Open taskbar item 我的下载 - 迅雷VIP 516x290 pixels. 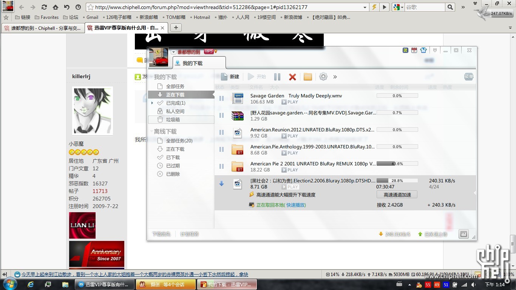click(x=226, y=284)
